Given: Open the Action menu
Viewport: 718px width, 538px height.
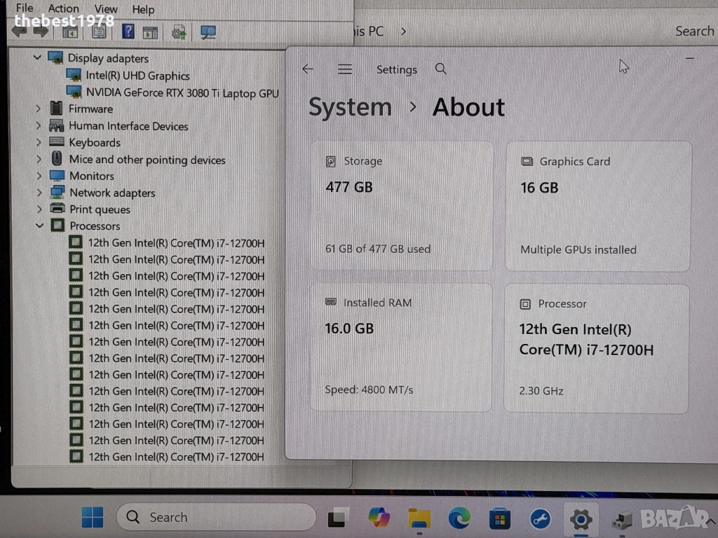Looking at the screenshot, I should (x=63, y=9).
